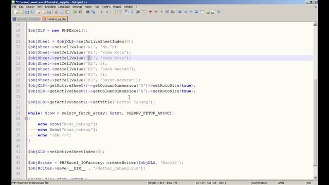Screen dimensions: 329x185
Task: Open the Plugins menu
Action: coord(117,7)
